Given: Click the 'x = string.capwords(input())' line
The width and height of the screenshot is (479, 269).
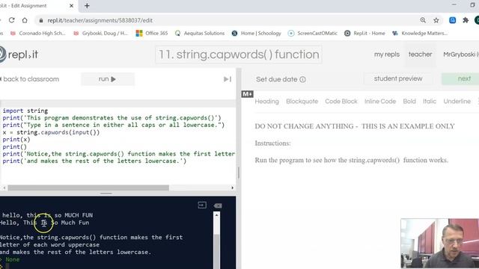Looking at the screenshot, I should pyautogui.click(x=51, y=132).
